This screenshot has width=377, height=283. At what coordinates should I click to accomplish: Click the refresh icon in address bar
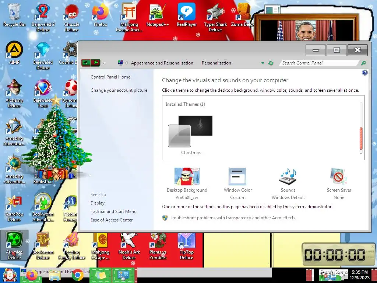[x=271, y=63]
